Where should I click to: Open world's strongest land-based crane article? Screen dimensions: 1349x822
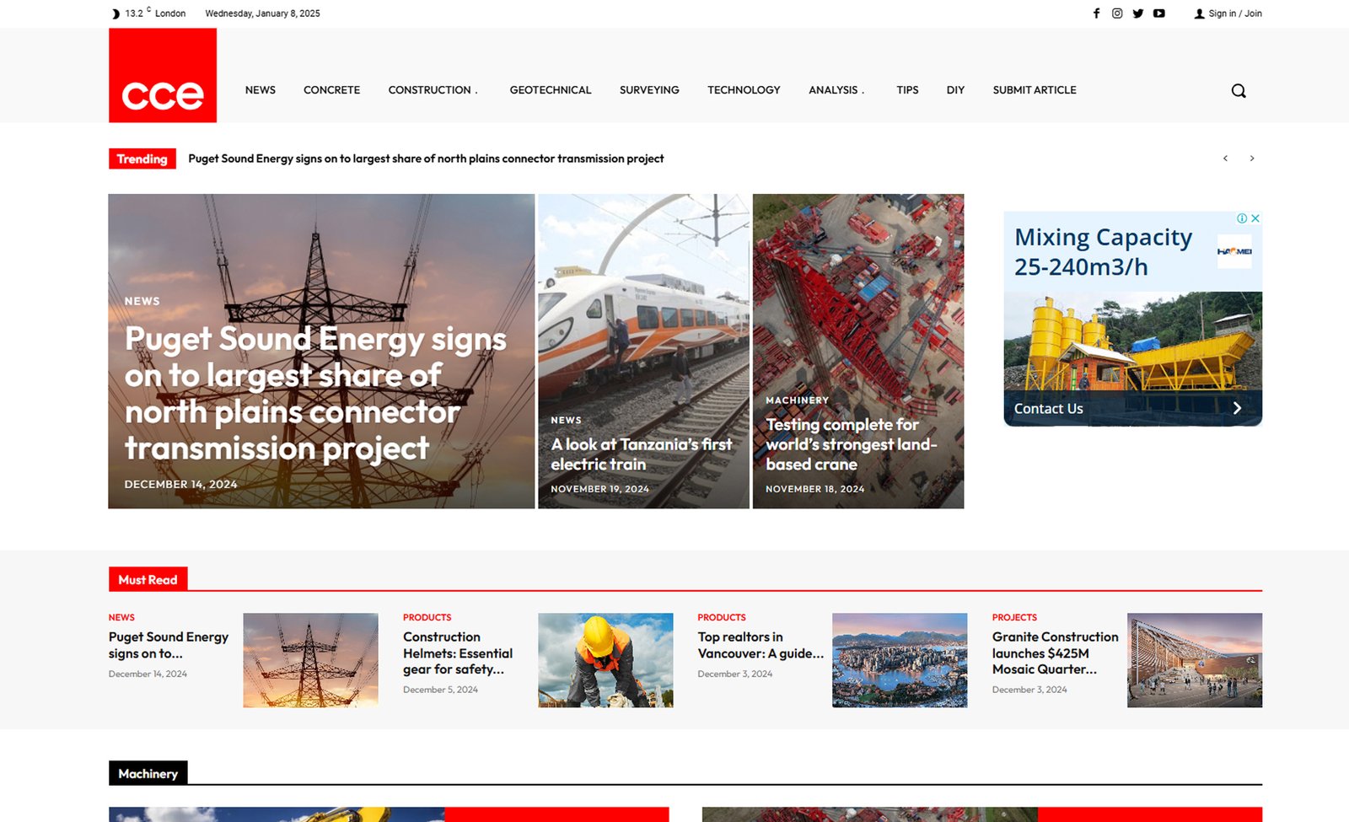851,444
